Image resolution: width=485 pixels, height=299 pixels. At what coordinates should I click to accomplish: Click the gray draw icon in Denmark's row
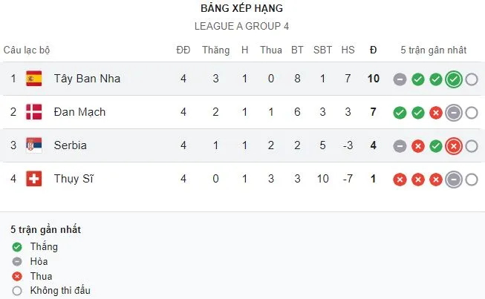click(x=454, y=113)
